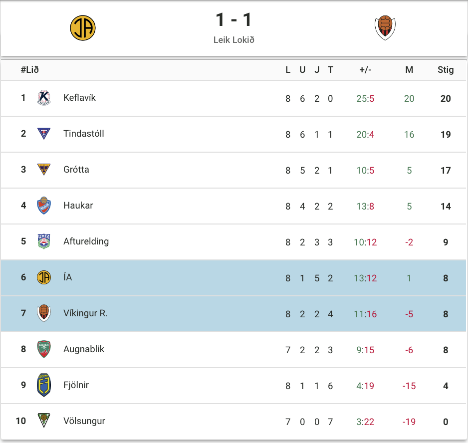Click the Leik Lokið status text
This screenshot has height=443, width=468.
(x=234, y=40)
